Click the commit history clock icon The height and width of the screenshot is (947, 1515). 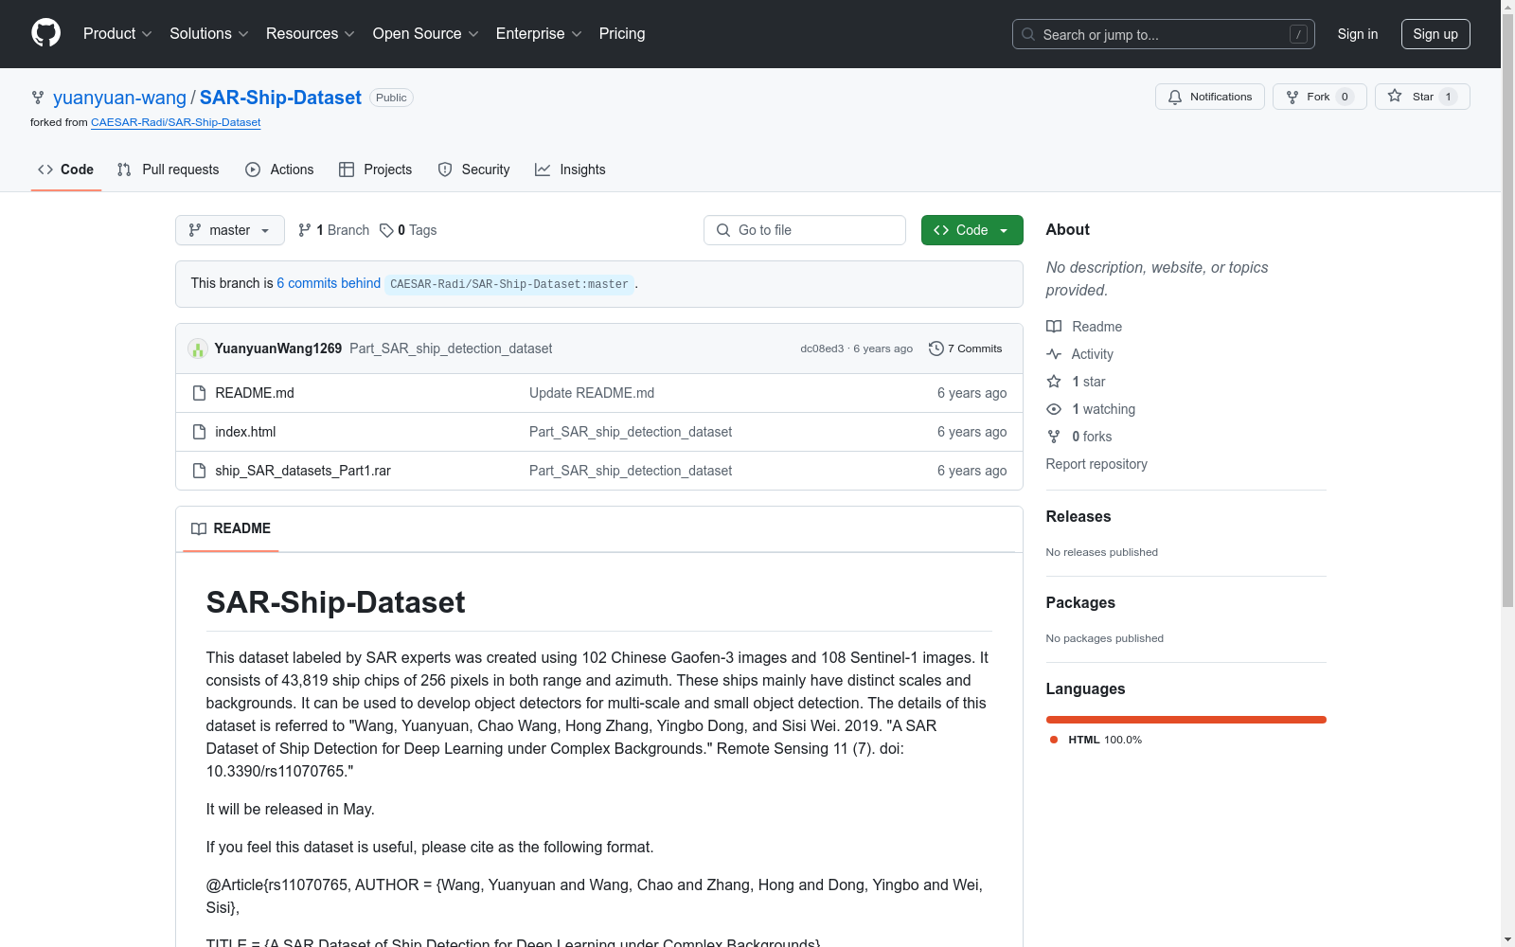(936, 348)
